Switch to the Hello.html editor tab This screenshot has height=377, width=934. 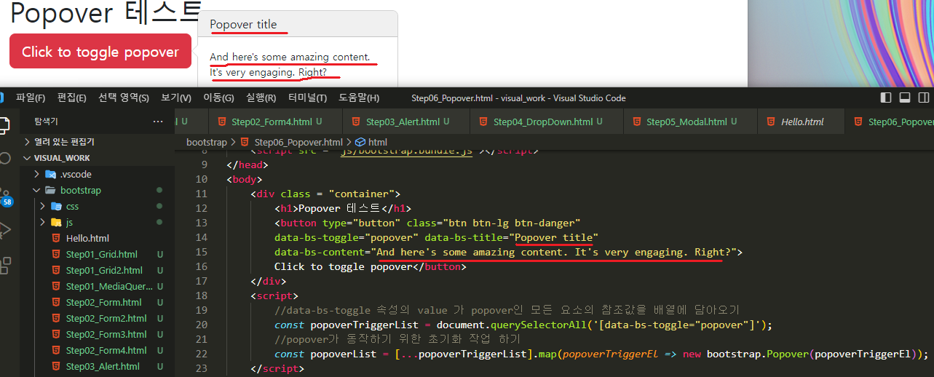(801, 122)
